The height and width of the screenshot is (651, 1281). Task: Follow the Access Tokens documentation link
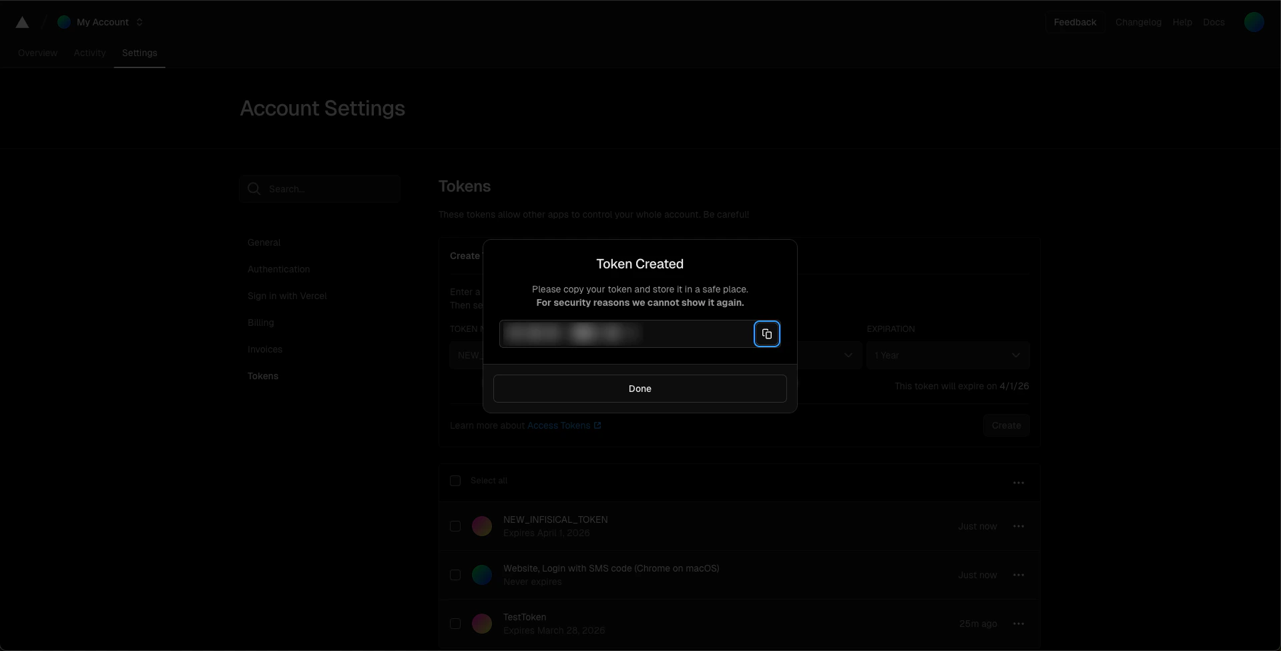564,425
